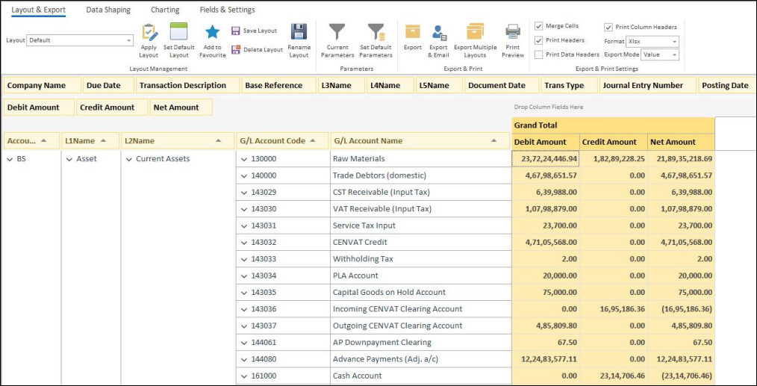Click the Save Layout button
The height and width of the screenshot is (386, 757).
[254, 31]
